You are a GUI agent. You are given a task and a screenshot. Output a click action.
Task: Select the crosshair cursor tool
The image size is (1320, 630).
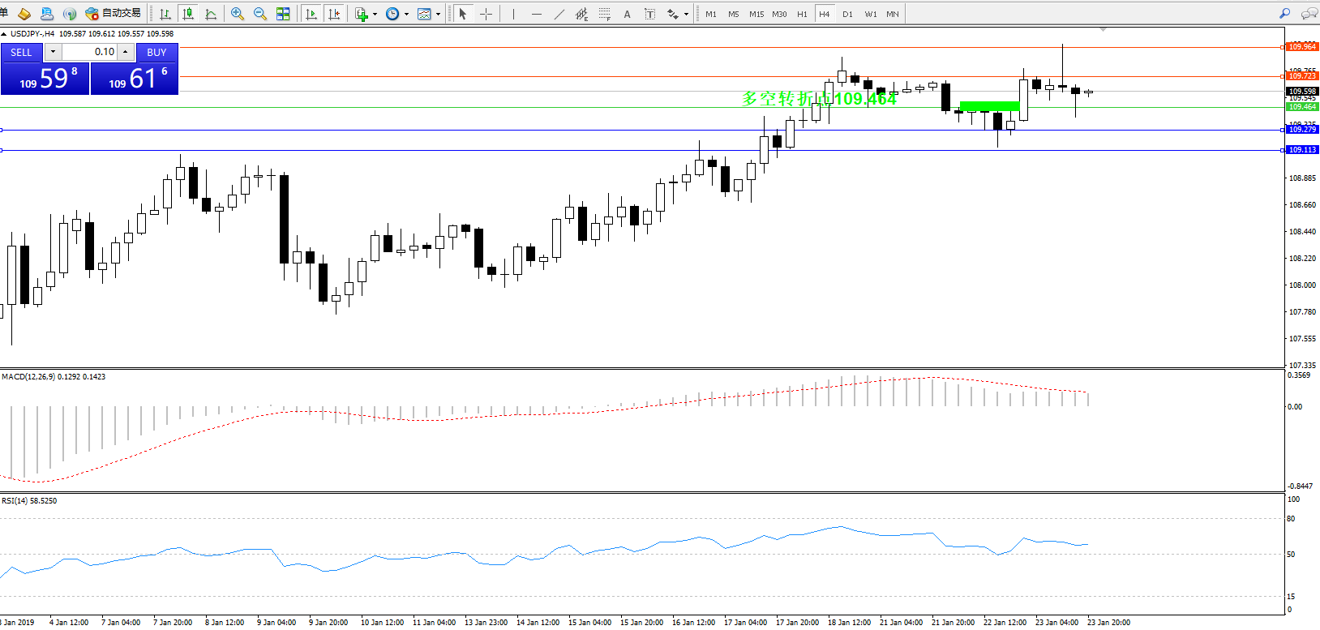(486, 14)
